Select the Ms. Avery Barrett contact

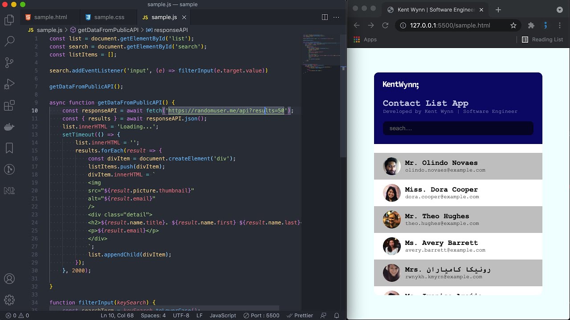[x=458, y=246]
